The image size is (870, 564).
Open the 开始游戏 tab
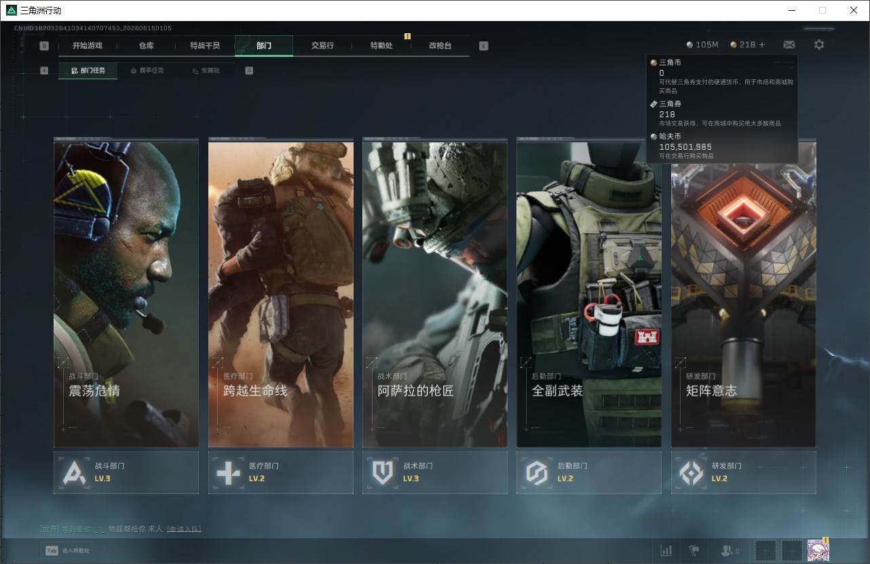[x=88, y=45]
